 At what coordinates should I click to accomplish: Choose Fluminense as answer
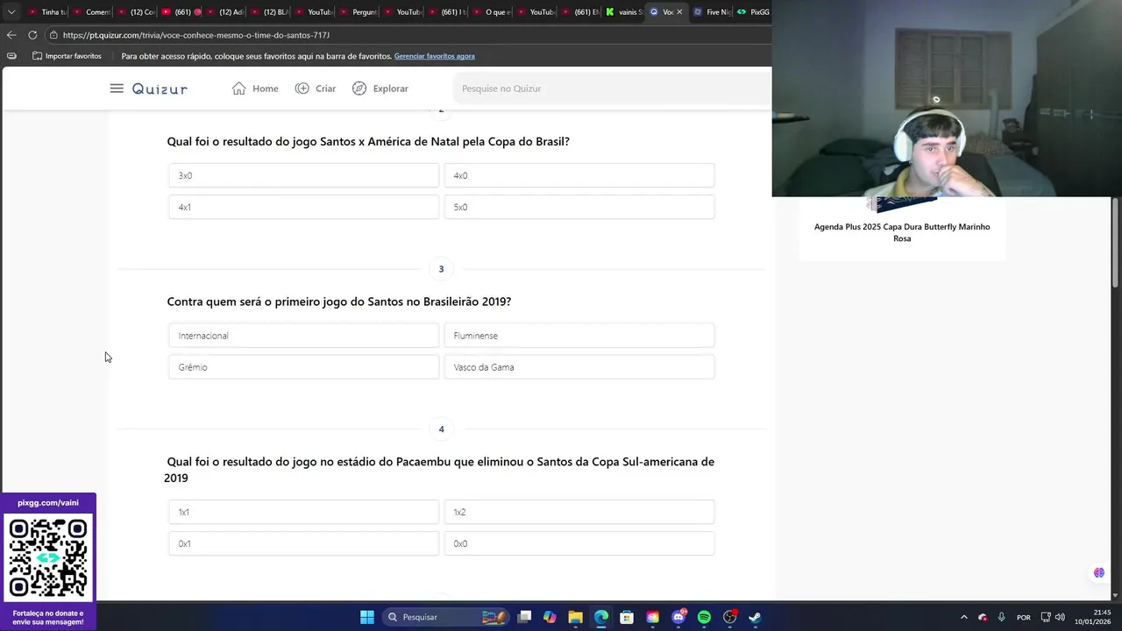579,336
